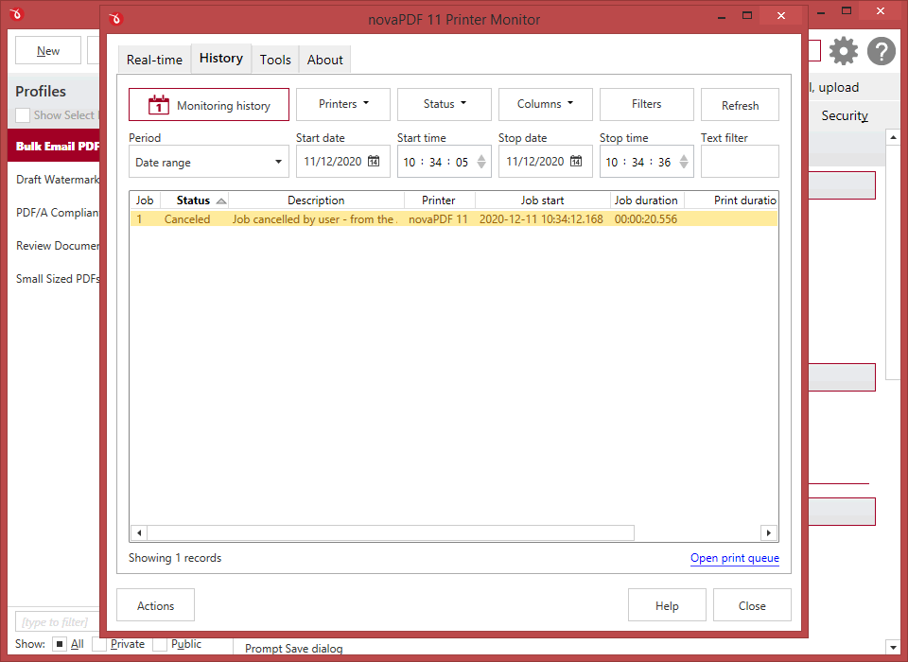The image size is (908, 662).
Task: Click the settings gear icon
Action: coord(843,51)
